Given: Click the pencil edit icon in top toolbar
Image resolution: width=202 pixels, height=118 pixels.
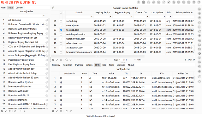Looking at the screenshot, I should [169, 2].
